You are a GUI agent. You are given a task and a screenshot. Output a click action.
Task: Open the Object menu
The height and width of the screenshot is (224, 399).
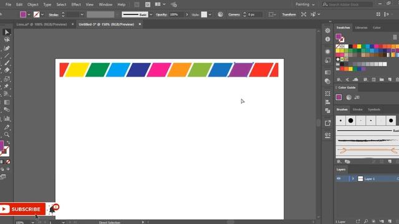click(33, 4)
